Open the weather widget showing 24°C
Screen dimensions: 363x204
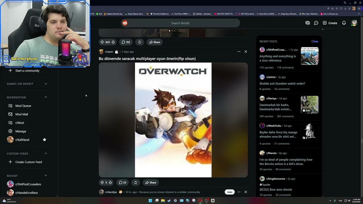pos(9,201)
